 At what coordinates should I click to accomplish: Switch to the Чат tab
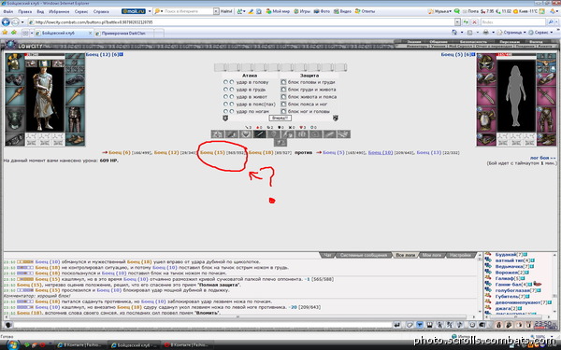click(327, 255)
